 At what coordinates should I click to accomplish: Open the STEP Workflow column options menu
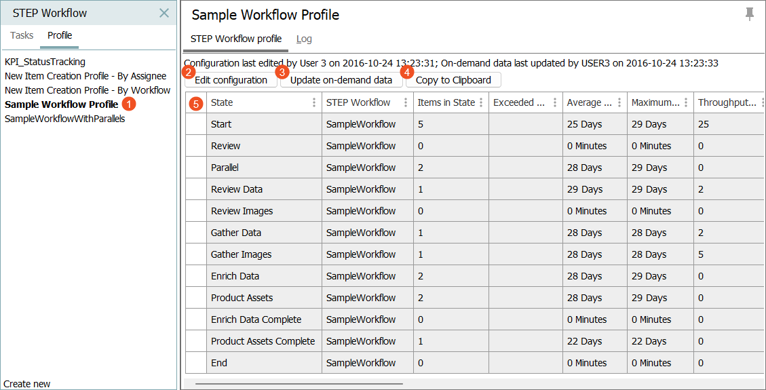[405, 102]
